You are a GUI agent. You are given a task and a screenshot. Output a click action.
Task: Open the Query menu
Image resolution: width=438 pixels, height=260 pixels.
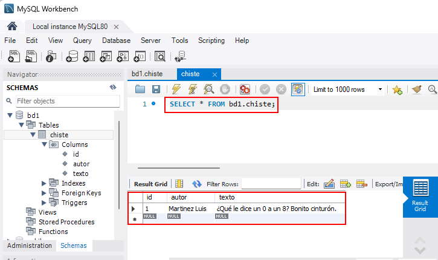82,41
